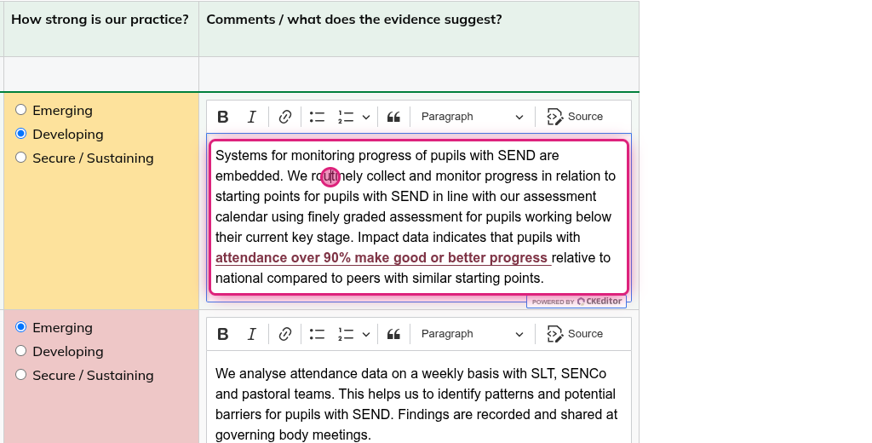Apply numbered list in first editor
Viewport: 872px width, 443px height.
pyautogui.click(x=346, y=117)
